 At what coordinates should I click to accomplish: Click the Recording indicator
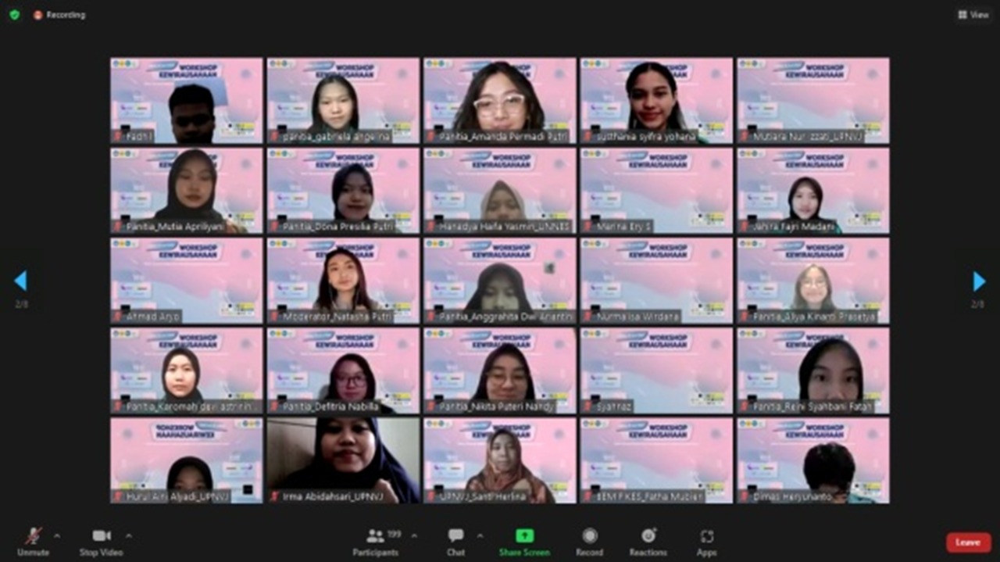[x=59, y=15]
